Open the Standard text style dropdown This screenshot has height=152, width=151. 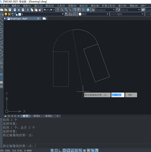(x=114, y=10)
